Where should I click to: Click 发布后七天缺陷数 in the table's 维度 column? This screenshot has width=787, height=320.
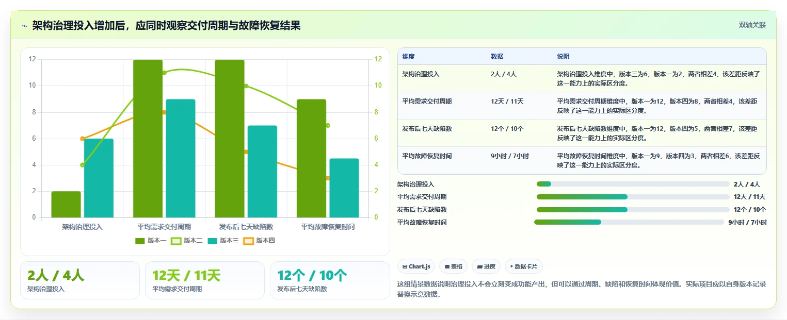coord(427,129)
